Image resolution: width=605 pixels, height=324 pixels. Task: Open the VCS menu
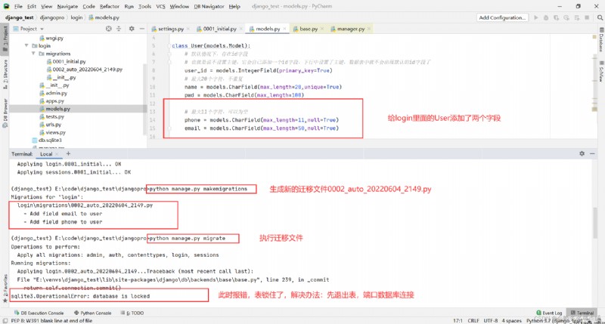[160, 6]
